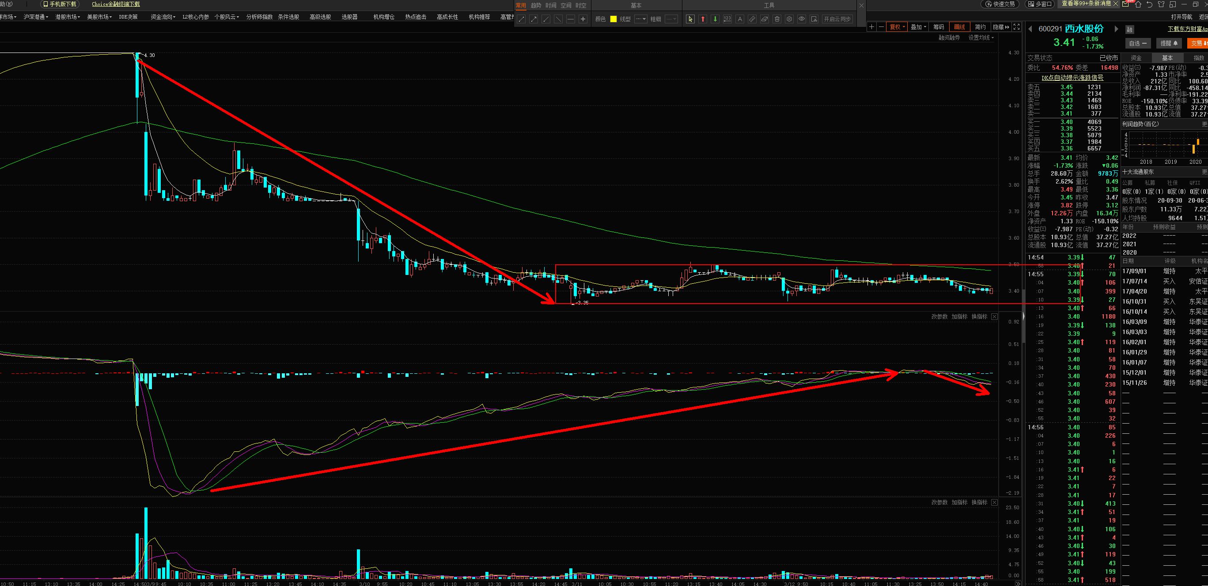Viewport: 1208px width, 586px height.
Task: Choose the text annotation A tool
Action: [x=739, y=19]
